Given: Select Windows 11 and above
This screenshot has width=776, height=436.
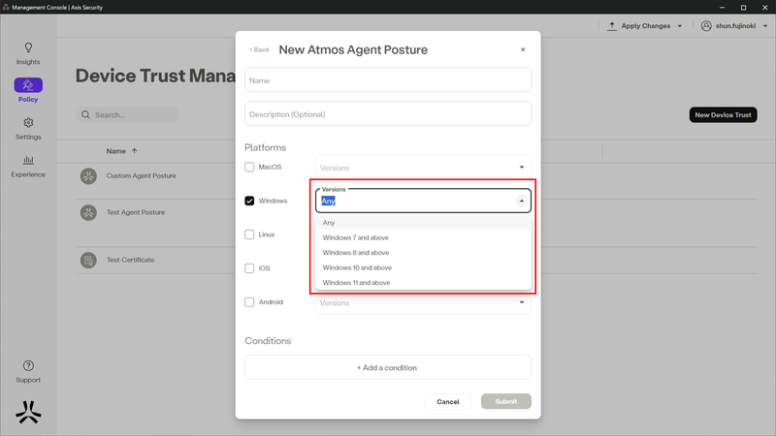Looking at the screenshot, I should coord(423,283).
